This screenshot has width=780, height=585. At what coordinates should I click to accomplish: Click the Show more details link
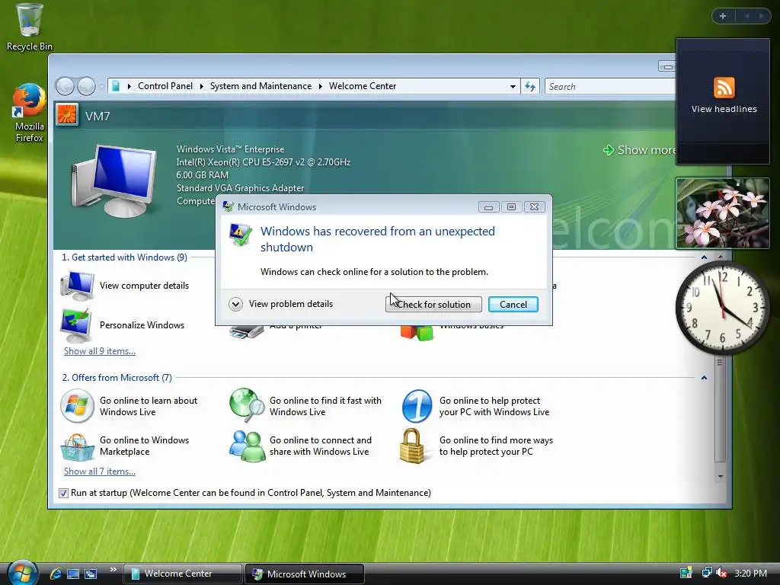(640, 150)
